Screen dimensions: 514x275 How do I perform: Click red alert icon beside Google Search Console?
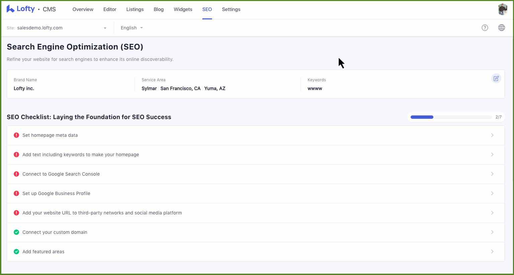[16, 174]
